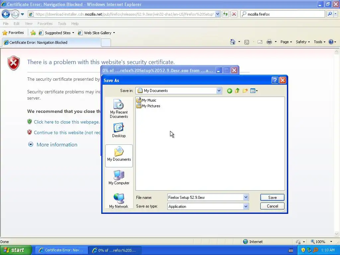Go to My Computer in places bar
Screen dimensions: 340x255
(119, 177)
